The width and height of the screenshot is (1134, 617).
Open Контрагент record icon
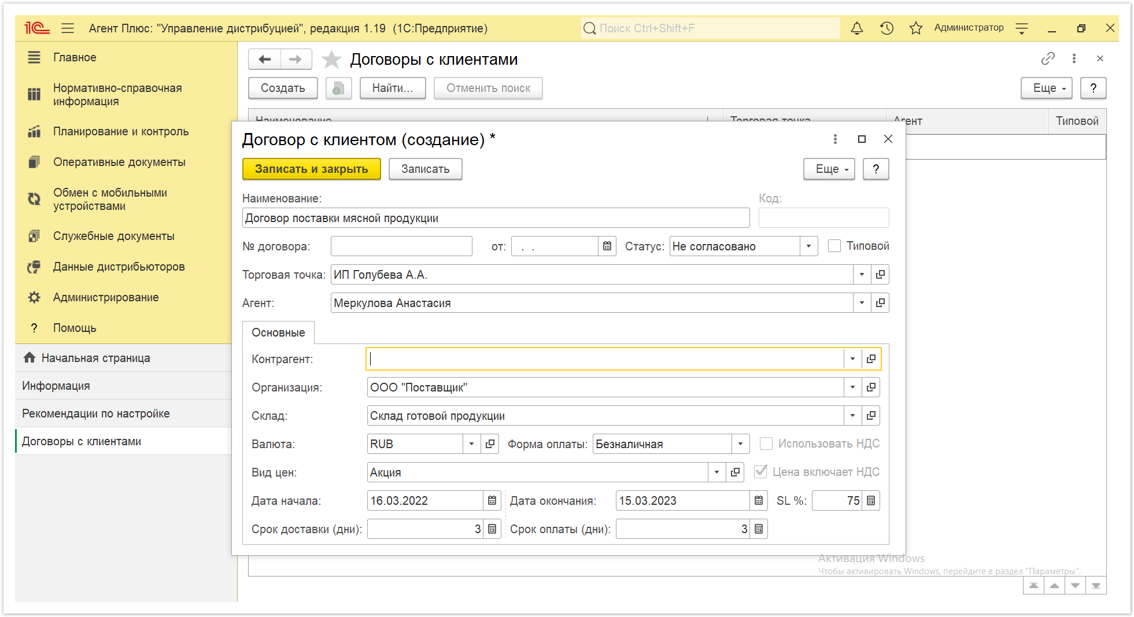coord(871,359)
